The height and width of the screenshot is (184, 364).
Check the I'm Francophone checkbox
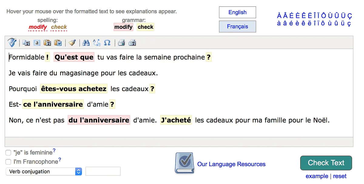(8, 162)
